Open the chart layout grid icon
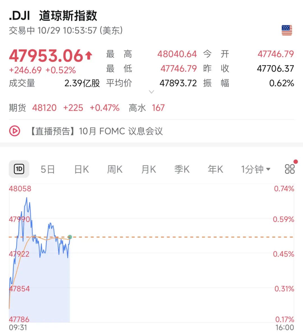This screenshot has width=303, height=336. coord(290,169)
